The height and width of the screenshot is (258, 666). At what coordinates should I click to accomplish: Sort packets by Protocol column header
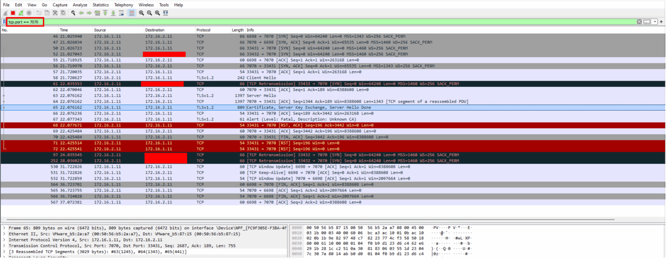click(203, 30)
